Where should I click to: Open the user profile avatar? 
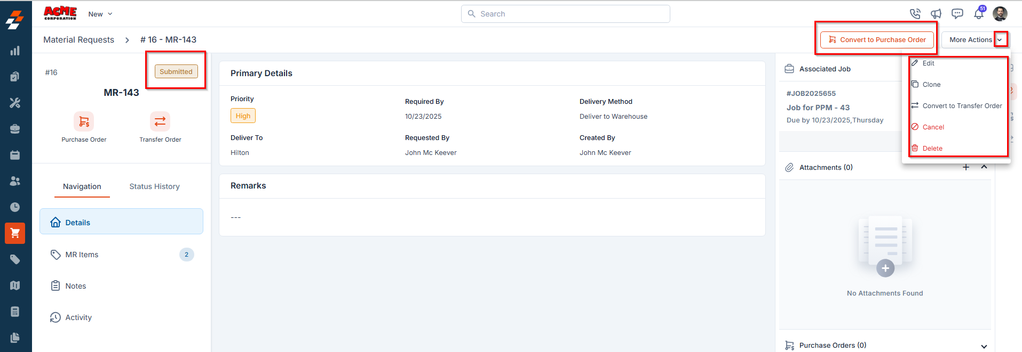click(x=1000, y=14)
